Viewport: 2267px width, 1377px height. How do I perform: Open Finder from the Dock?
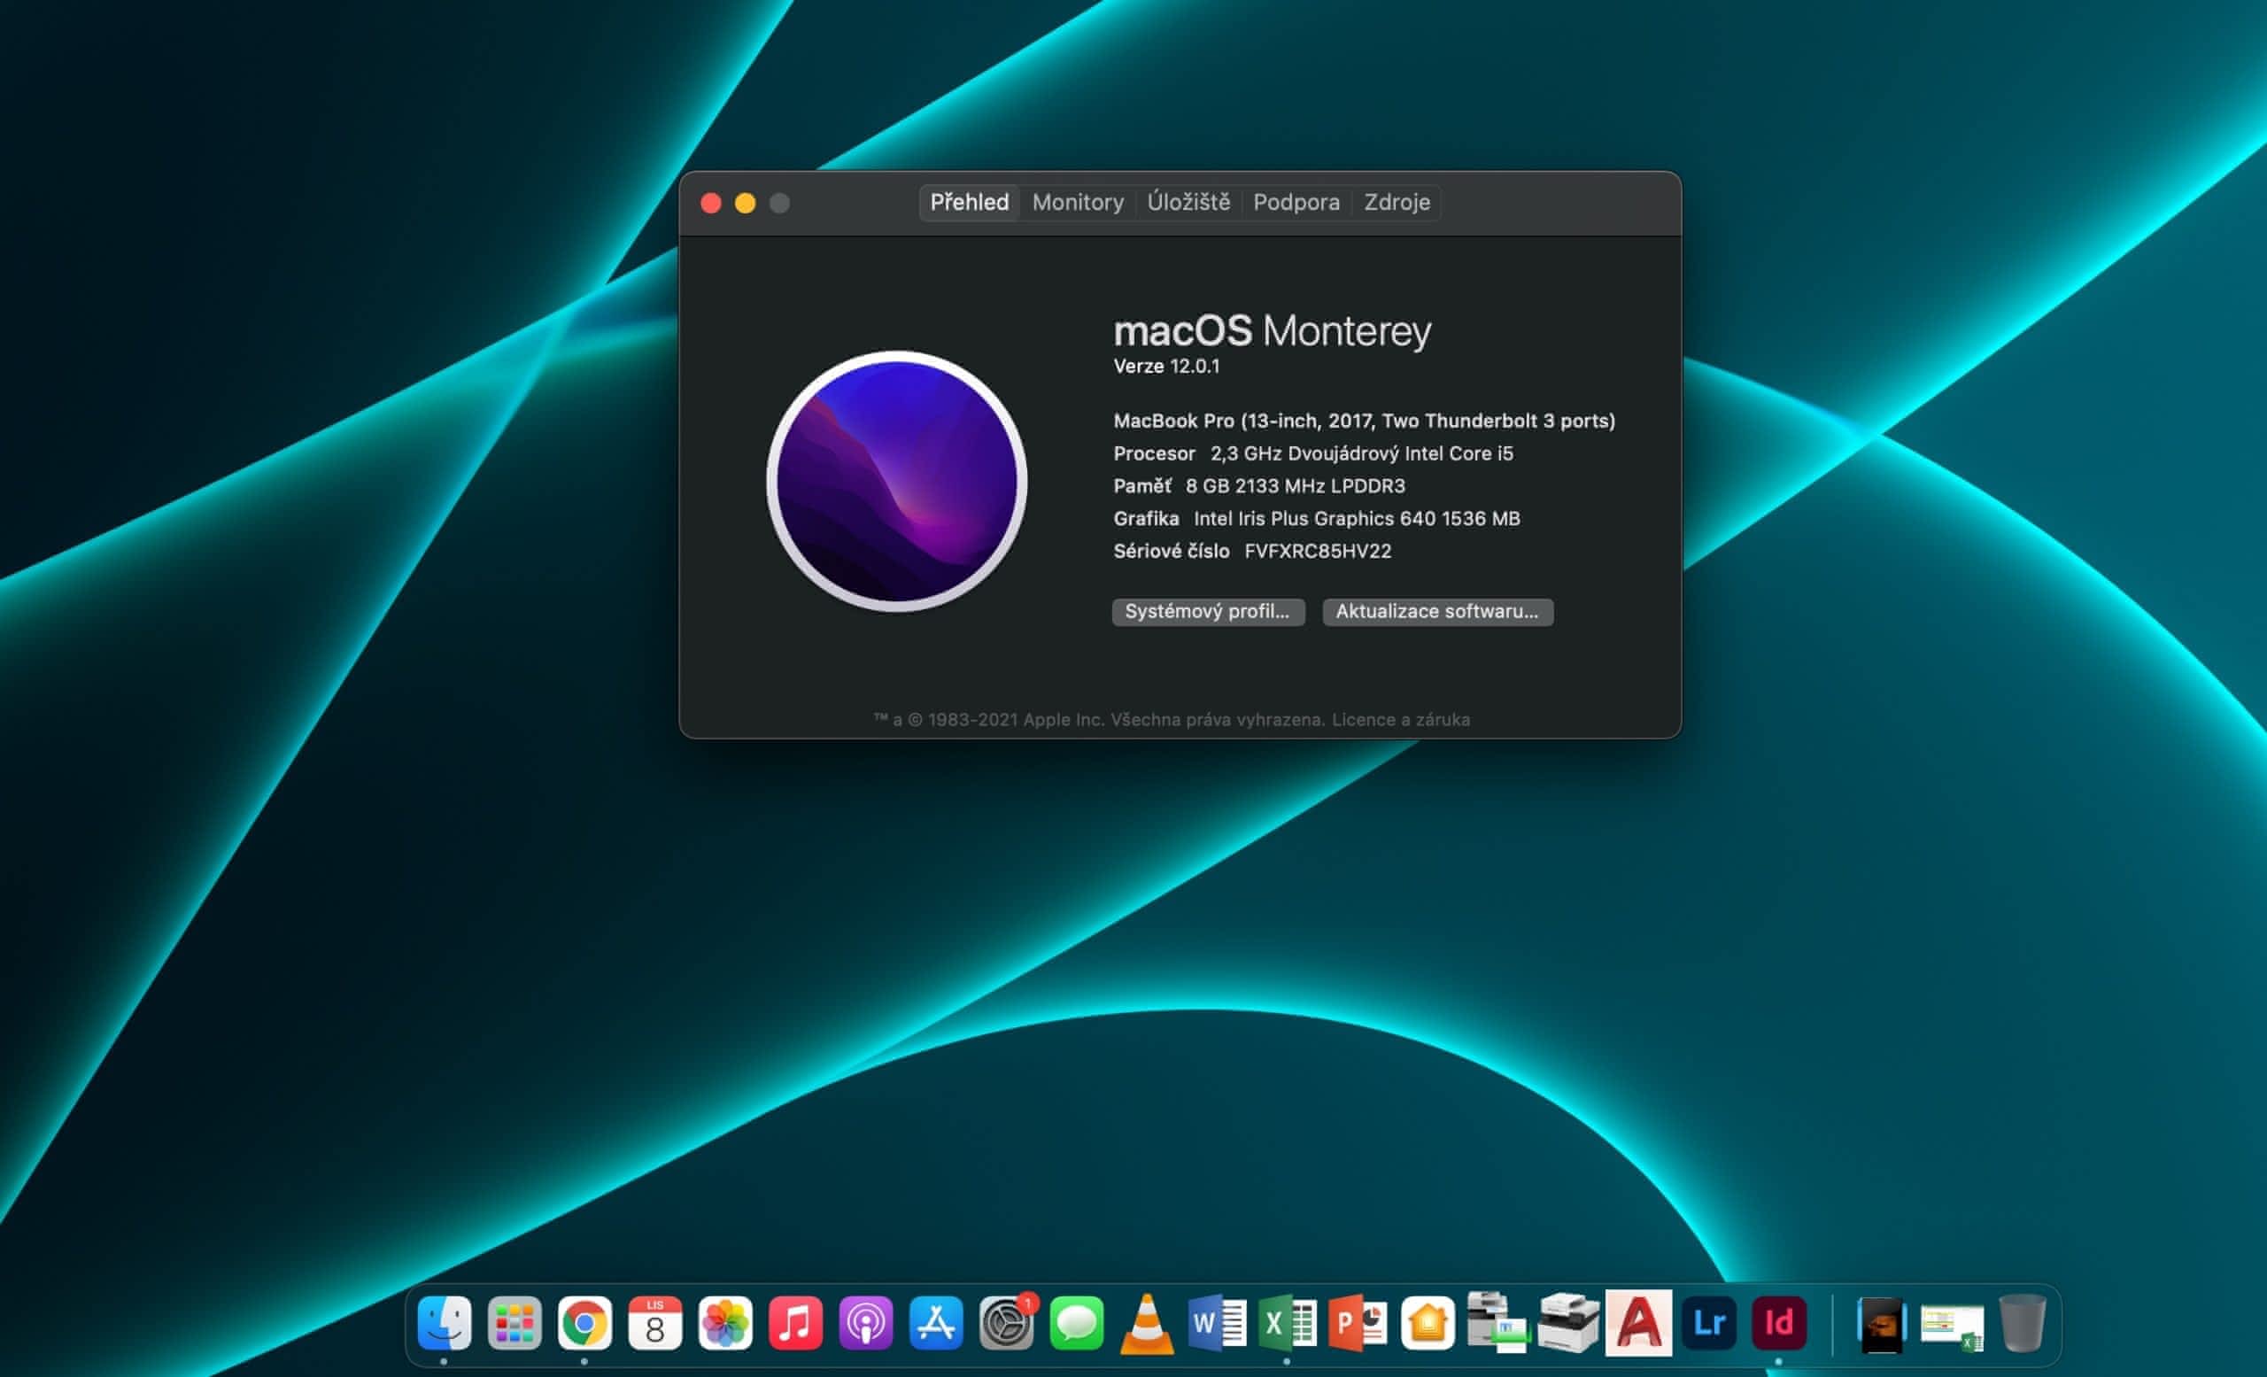click(x=445, y=1324)
